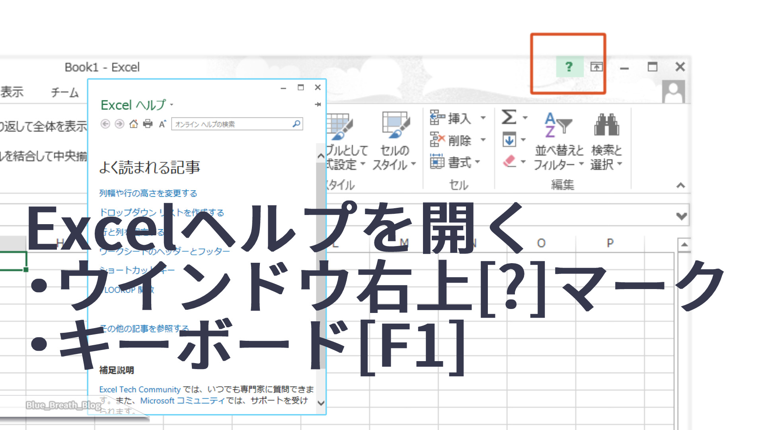Image resolution: width=764 pixels, height=430 pixels.
Task: Expand the formula bar chevron
Action: [x=682, y=216]
